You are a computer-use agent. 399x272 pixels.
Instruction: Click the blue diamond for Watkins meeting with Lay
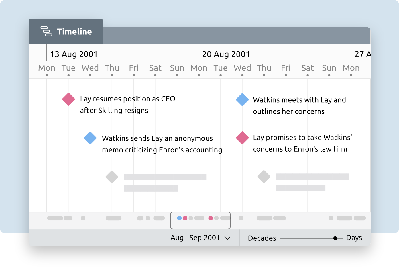click(x=243, y=100)
